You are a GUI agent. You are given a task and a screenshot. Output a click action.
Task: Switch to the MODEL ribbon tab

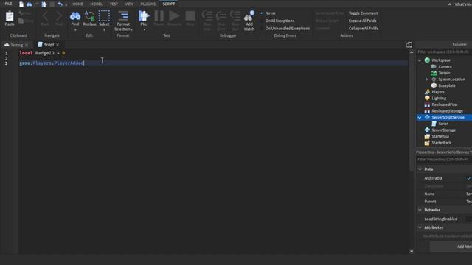tap(96, 4)
